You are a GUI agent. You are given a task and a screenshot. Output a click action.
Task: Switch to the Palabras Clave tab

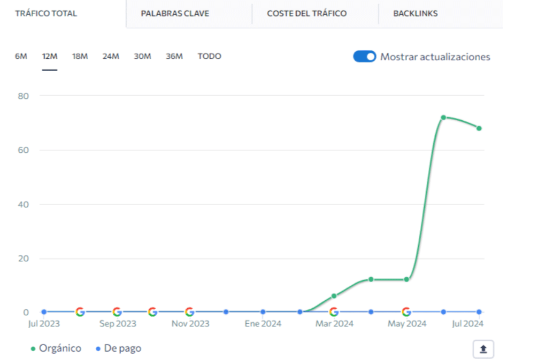point(175,13)
